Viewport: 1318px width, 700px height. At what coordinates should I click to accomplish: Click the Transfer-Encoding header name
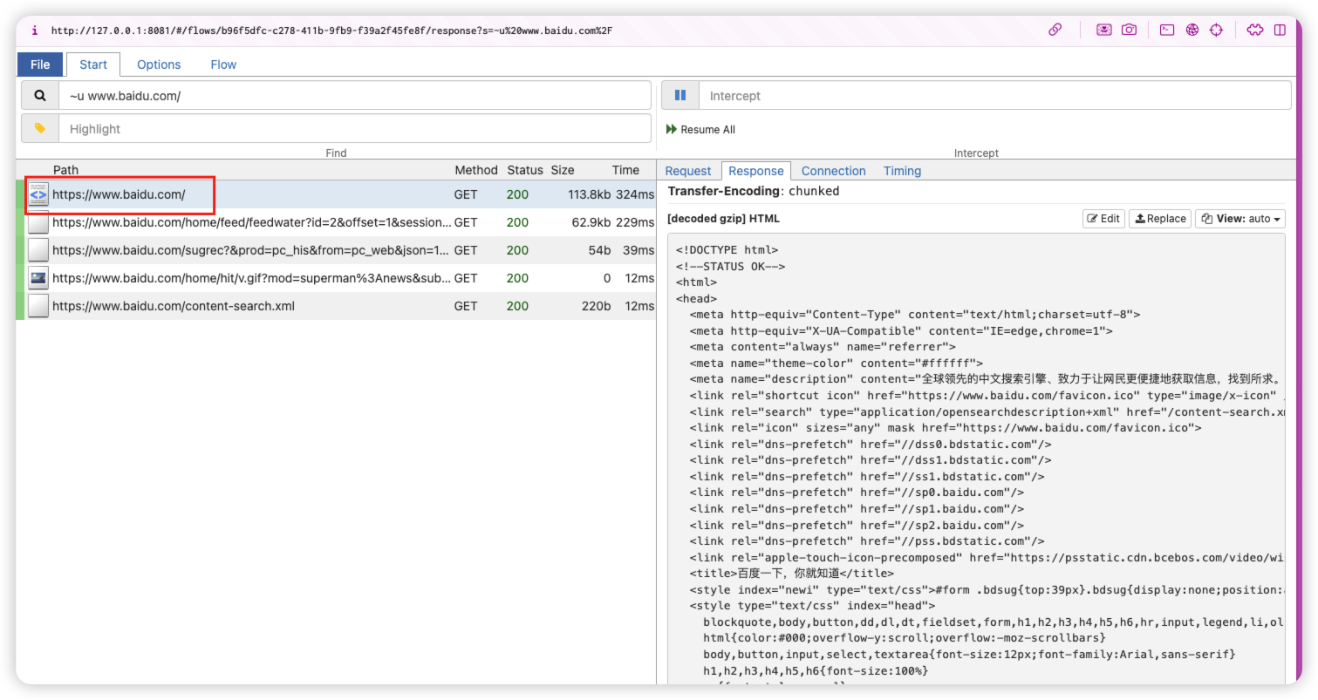pos(723,191)
